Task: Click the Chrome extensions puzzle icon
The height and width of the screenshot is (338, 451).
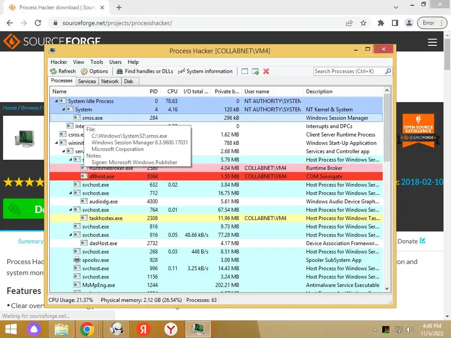Action: [x=381, y=23]
